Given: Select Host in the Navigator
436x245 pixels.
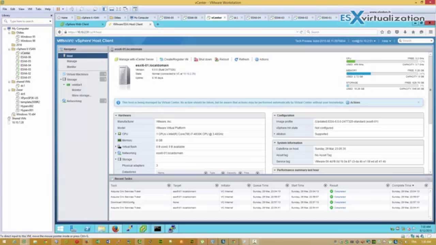Looking at the screenshot, I should 83,56.
